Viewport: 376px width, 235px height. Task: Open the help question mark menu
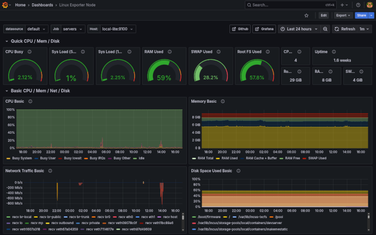point(357,5)
